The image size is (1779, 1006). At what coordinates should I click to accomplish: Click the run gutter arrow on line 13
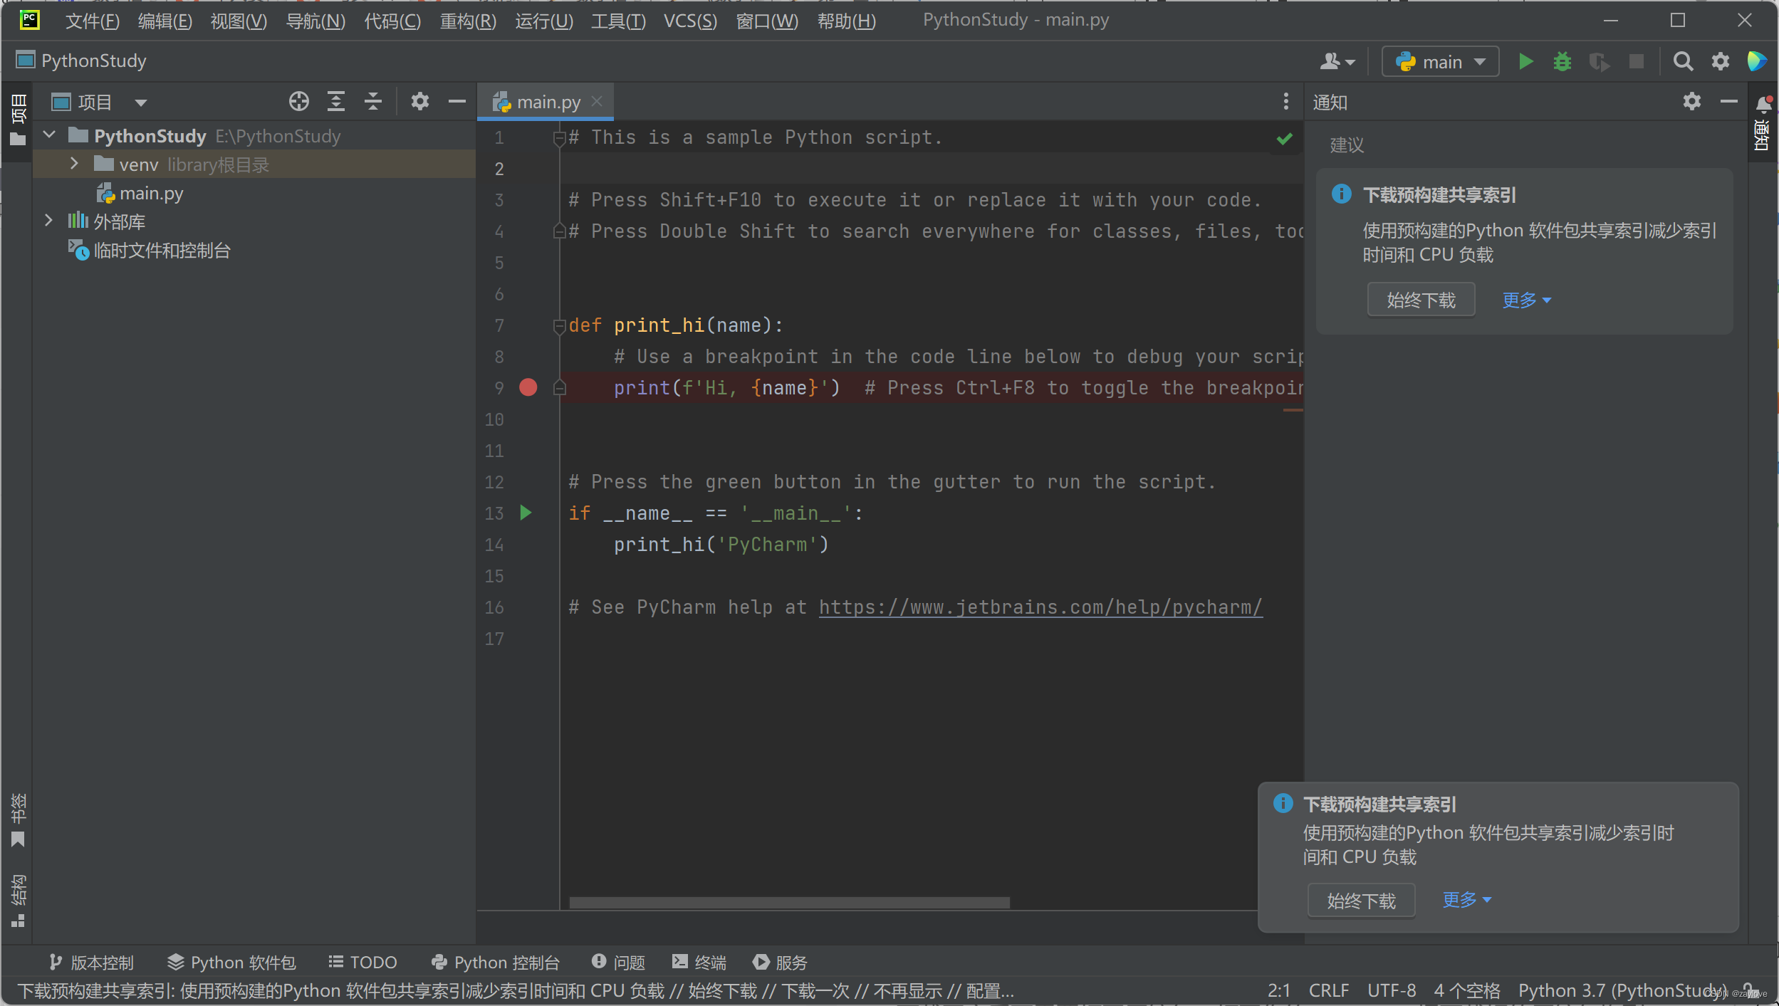click(x=526, y=513)
